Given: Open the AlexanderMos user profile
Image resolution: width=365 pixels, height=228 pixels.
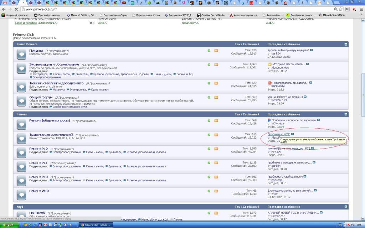Looking at the screenshot, I should [280, 68].
